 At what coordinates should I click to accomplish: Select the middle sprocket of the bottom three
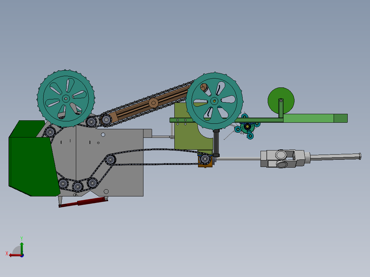coord(78,187)
